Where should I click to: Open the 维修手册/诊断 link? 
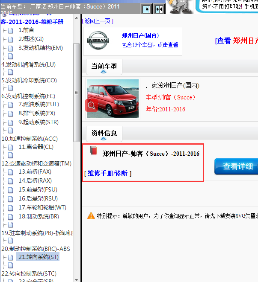coord(108,174)
